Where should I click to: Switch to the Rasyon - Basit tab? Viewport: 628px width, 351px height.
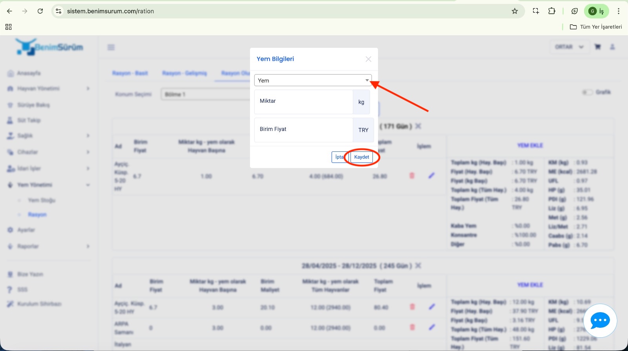[x=130, y=73]
